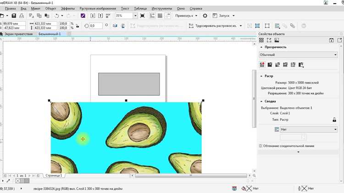344x193 pixels.
Task: Toggle the lock ratio padlock
Action: click(x=78, y=26)
